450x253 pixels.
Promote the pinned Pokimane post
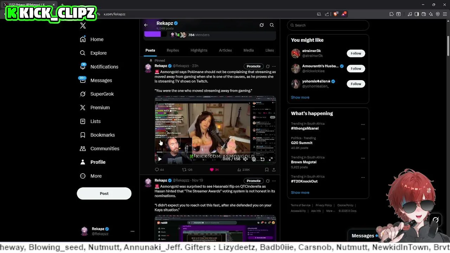[253, 66]
